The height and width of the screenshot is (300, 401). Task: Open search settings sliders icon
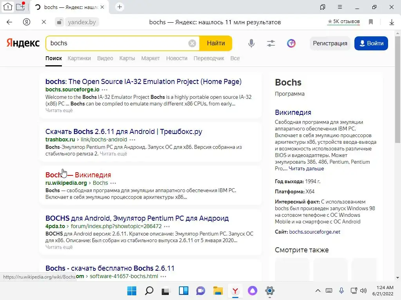tap(271, 43)
